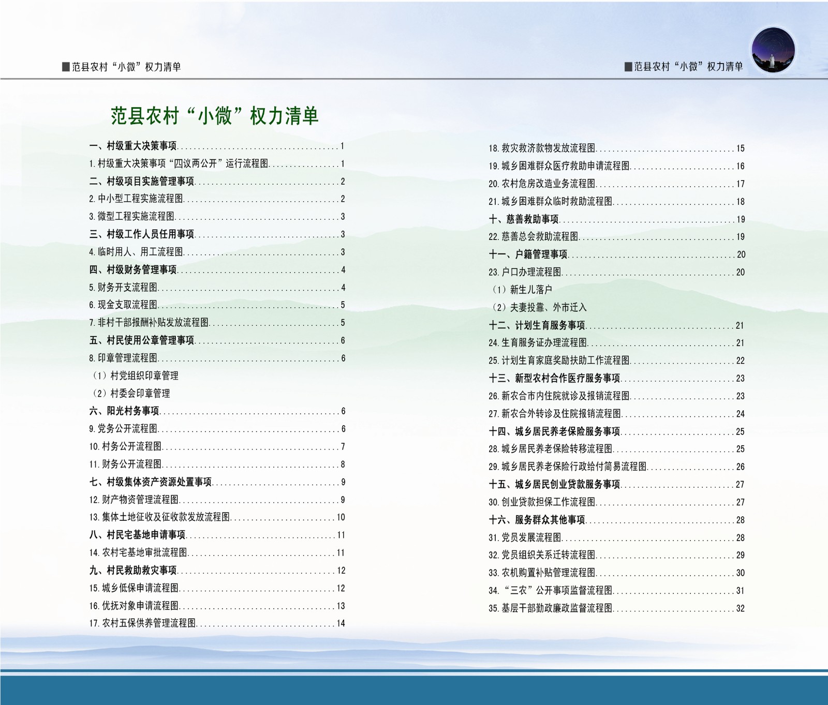Select entry 13.集体土地征收及征收款发放流程图

[x=217, y=517]
